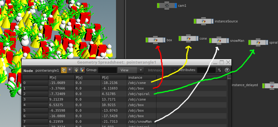Show primitive attributes in Geometry Spreadsheet
278x127 pixels.
76,70
